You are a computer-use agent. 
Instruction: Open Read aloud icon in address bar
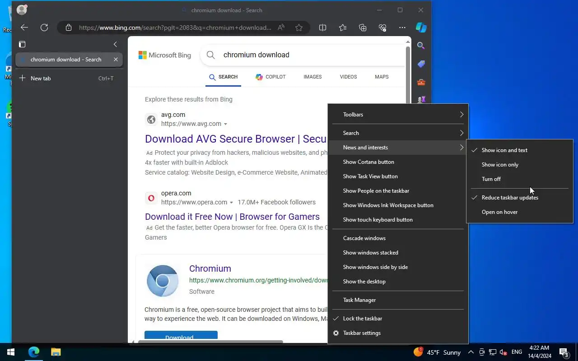point(281,28)
